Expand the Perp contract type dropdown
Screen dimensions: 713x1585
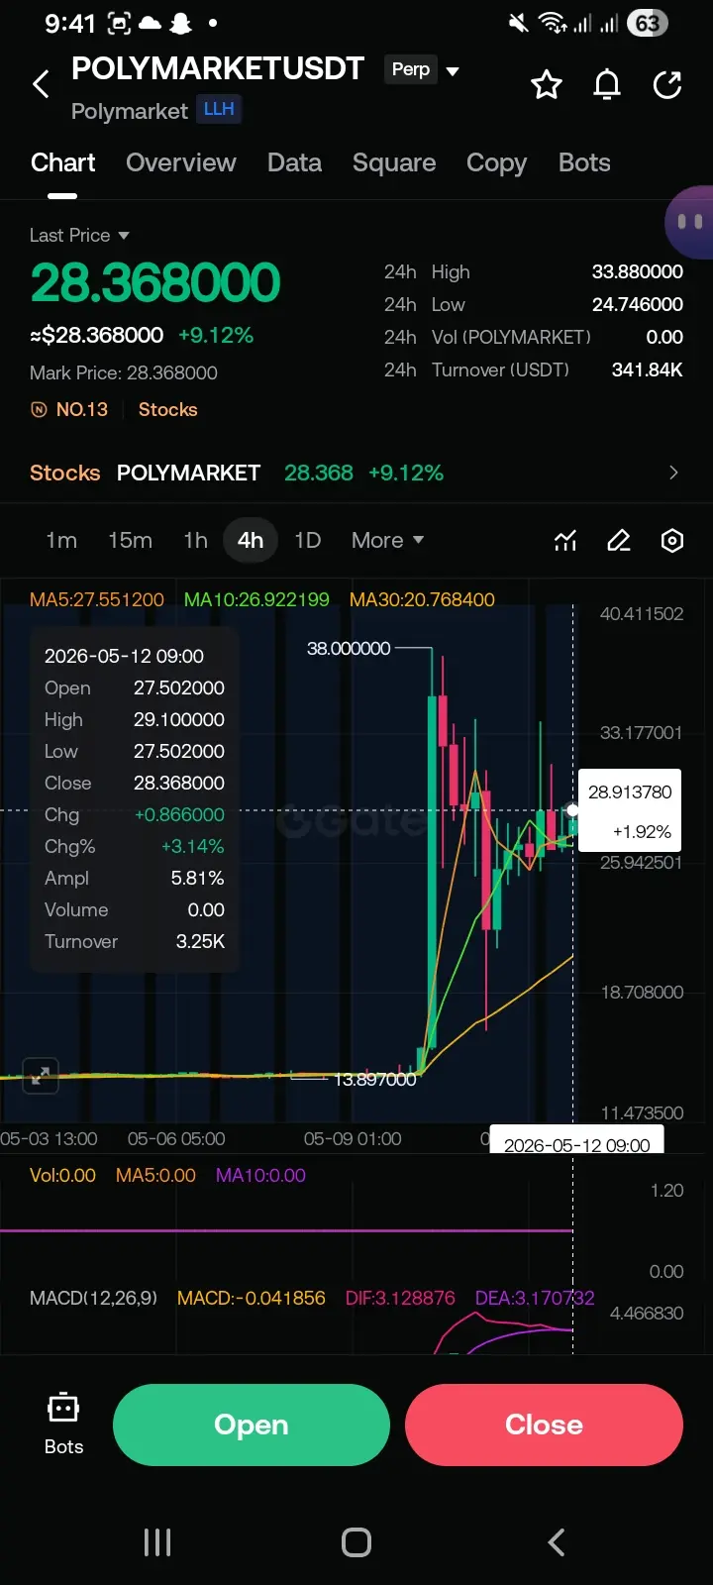coord(423,69)
